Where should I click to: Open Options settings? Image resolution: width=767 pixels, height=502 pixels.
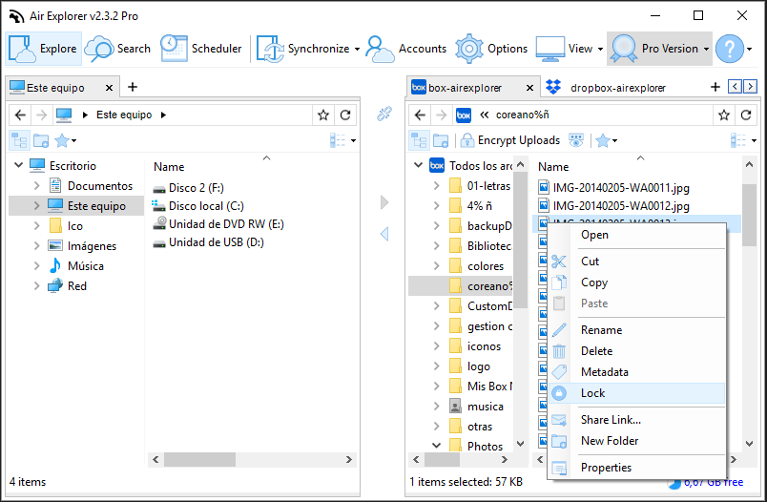coord(491,49)
